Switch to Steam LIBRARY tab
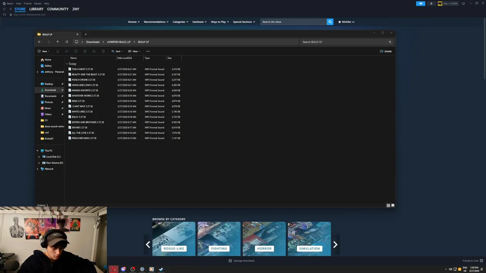 (36, 9)
